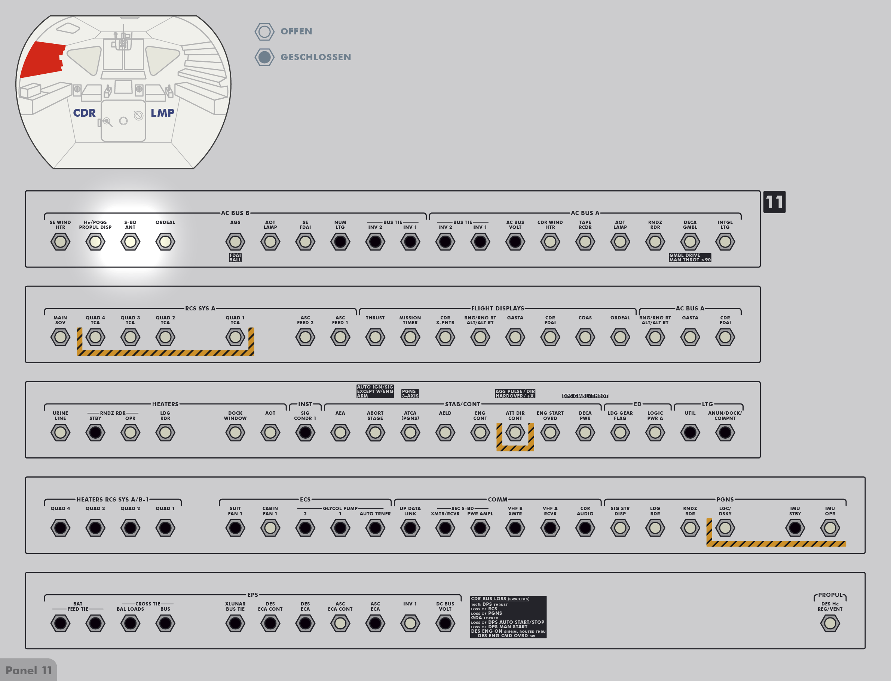Click the panel number 11 badge
The width and height of the screenshot is (891, 681).
[774, 202]
